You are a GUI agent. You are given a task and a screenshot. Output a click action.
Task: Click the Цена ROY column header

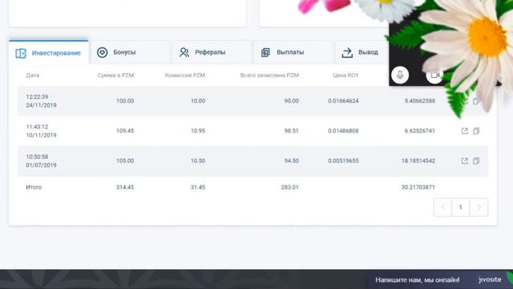point(345,75)
